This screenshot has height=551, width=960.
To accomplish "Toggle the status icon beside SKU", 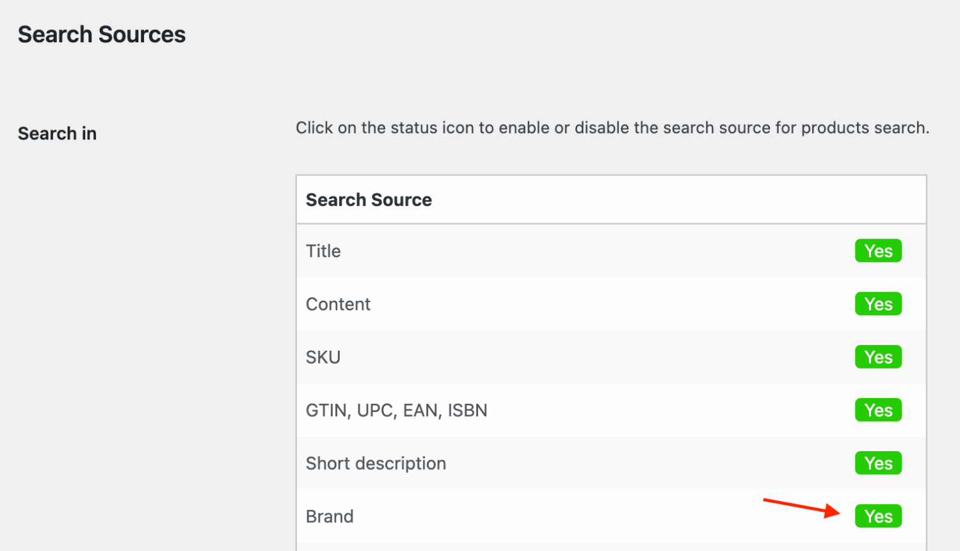I will click(878, 357).
